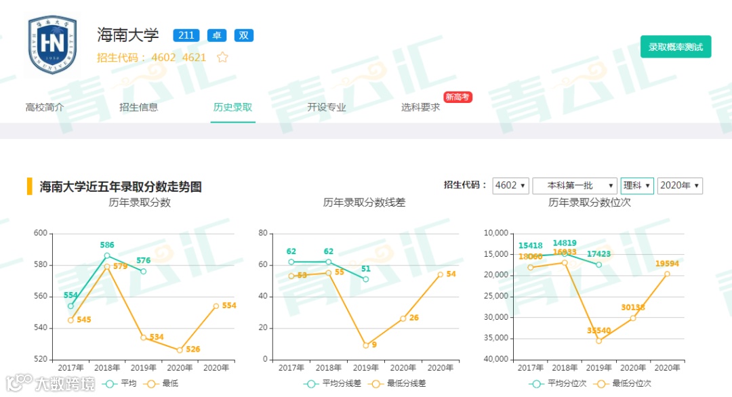Open the 选科要求 tab
Image resolution: width=732 pixels, height=397 pixels.
(421, 107)
